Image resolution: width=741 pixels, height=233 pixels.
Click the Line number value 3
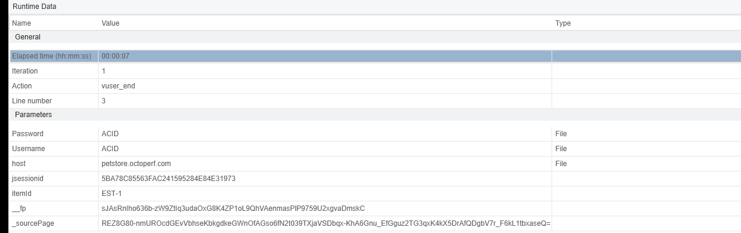tap(103, 101)
